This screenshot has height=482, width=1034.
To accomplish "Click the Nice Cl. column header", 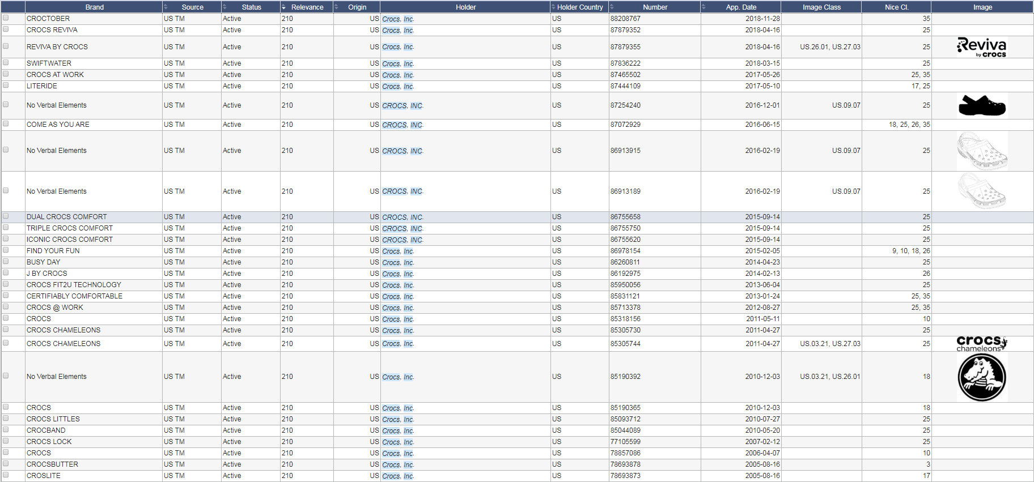I will point(896,7).
